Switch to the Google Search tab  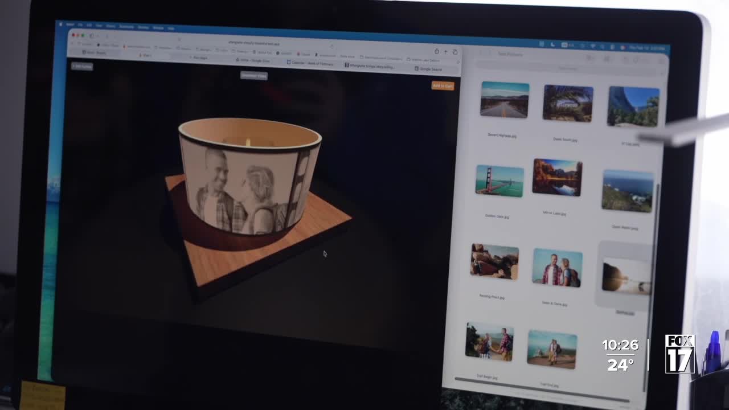430,69
